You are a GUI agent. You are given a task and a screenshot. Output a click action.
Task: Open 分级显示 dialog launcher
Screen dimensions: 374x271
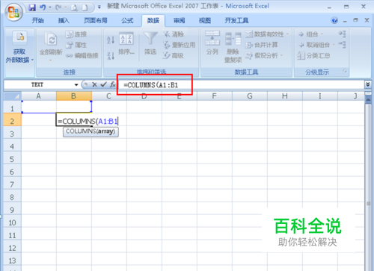pos(345,72)
